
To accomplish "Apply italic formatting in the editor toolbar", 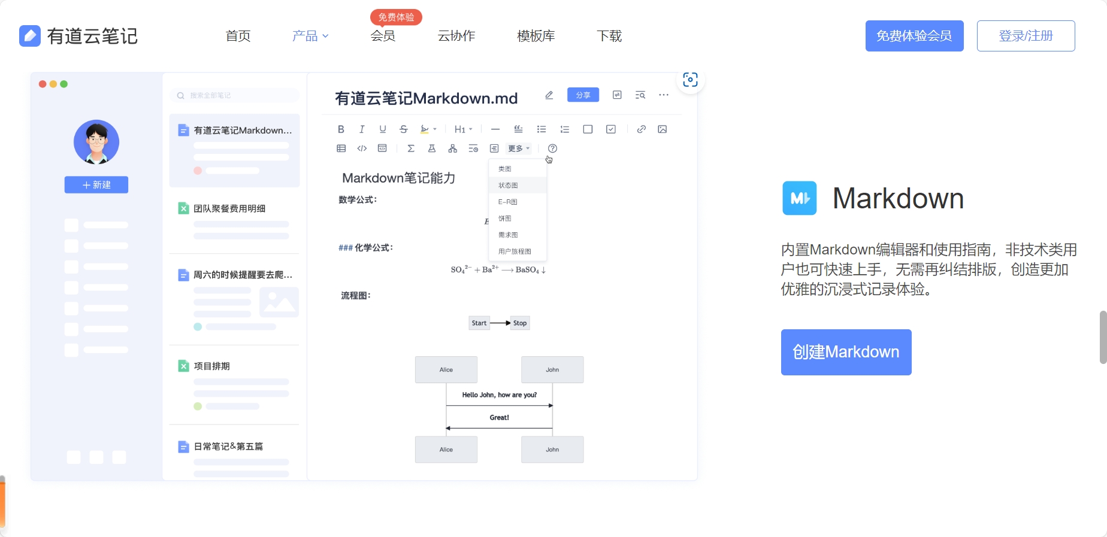I will point(362,129).
